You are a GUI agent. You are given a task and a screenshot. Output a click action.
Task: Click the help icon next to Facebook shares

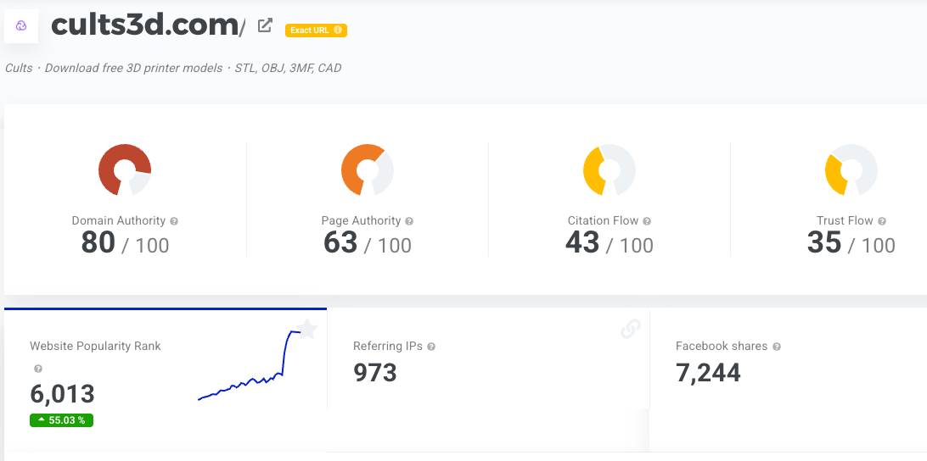(777, 347)
